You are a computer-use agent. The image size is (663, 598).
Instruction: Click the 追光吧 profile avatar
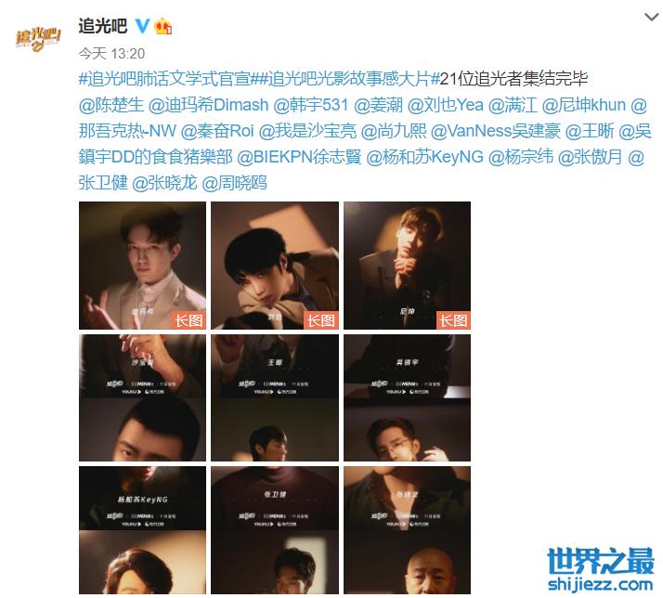pyautogui.click(x=38, y=39)
